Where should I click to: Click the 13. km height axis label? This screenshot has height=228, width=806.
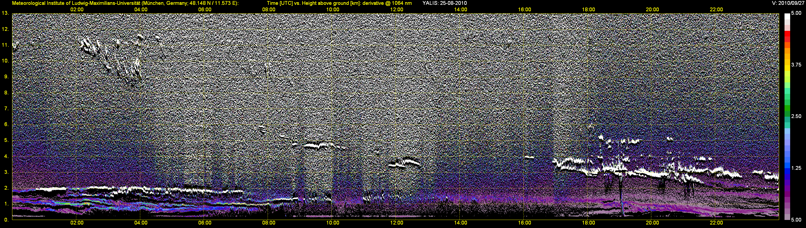coord(5,13)
